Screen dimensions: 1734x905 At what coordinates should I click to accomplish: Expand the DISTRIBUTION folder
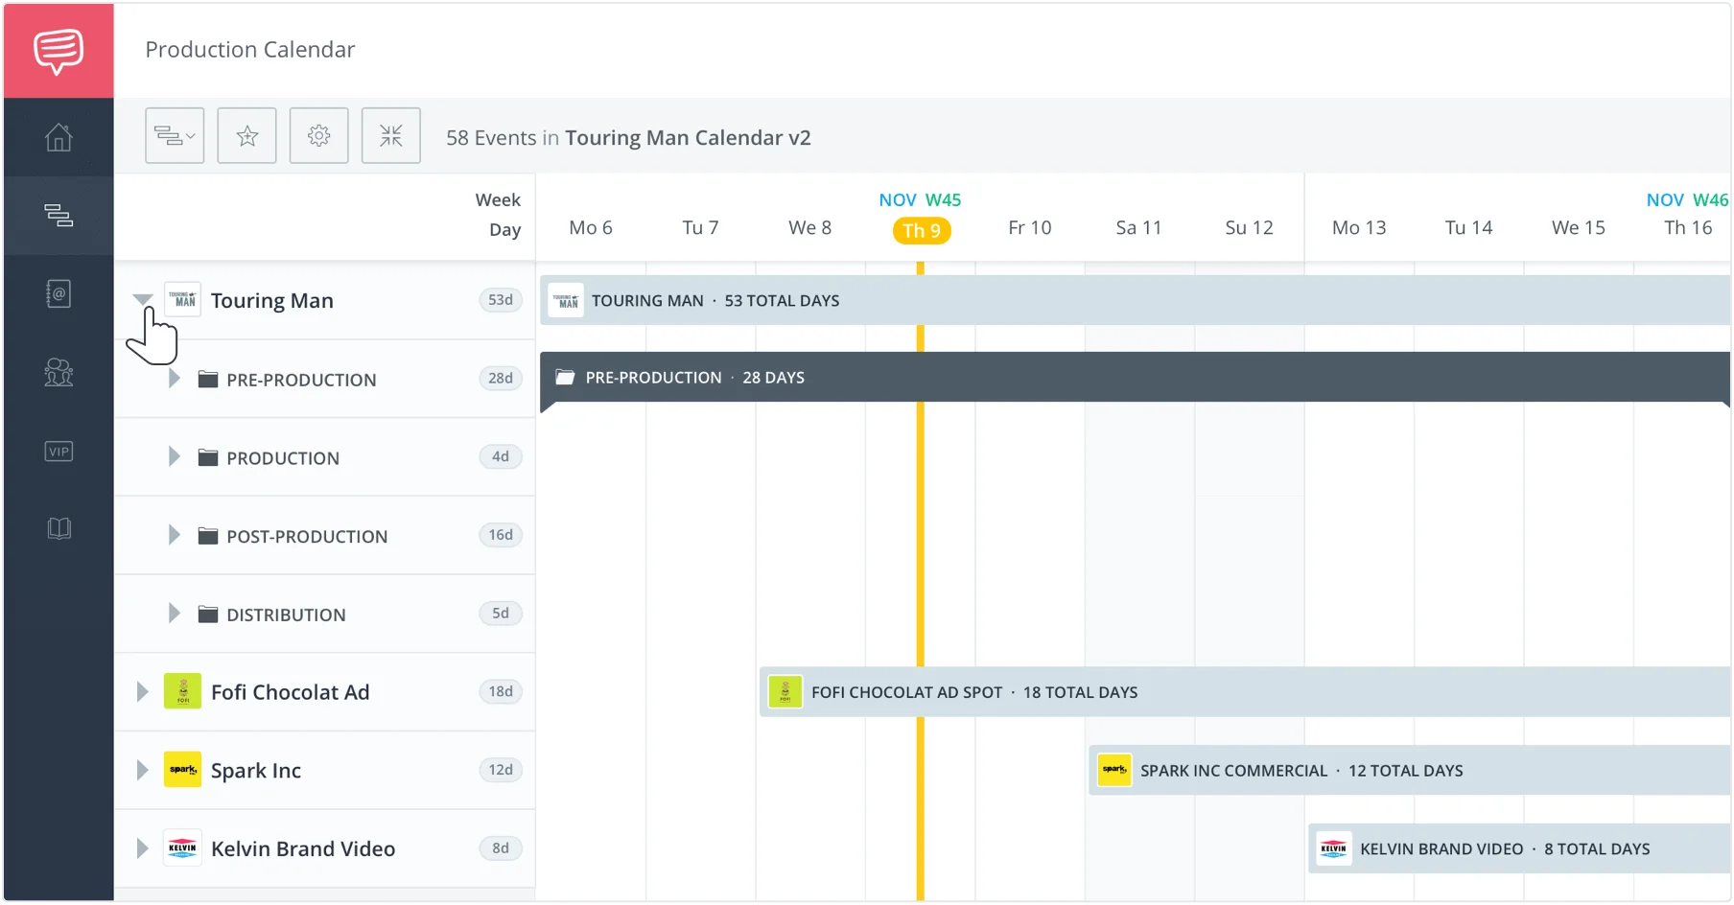coord(174,614)
